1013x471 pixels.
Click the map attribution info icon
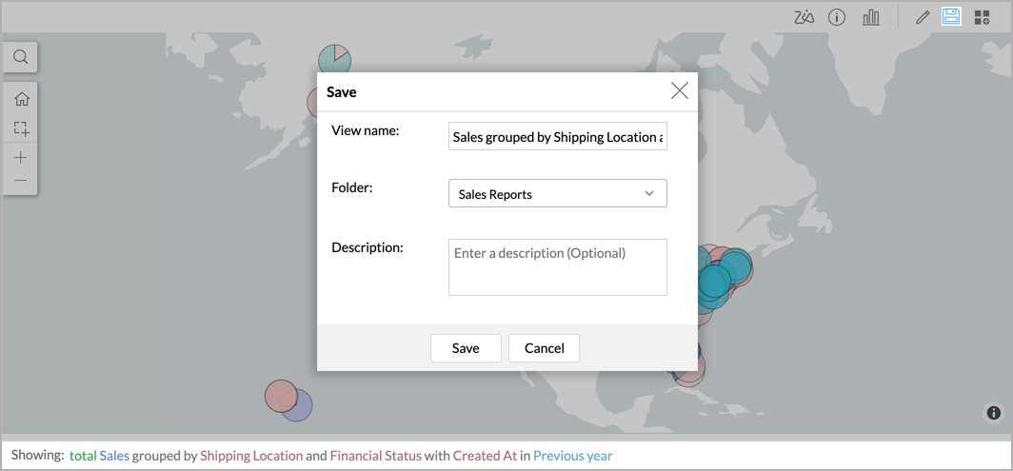(x=993, y=413)
